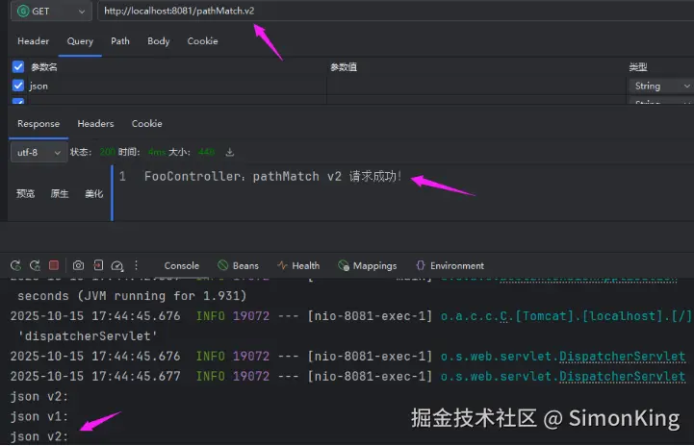Open the String type dropdown for json
Viewport: 694px width, 446px height.
click(x=661, y=86)
